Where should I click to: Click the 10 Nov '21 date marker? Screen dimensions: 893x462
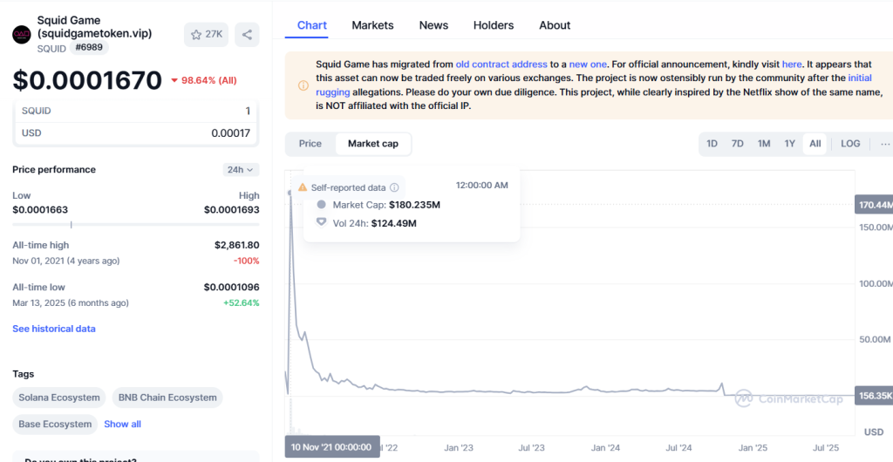pos(332,446)
